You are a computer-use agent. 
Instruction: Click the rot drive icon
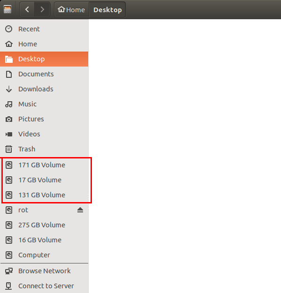pos(9,210)
